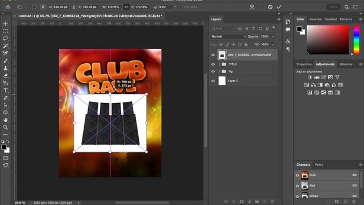The image size is (364, 205).
Task: Open the Comments panel icon
Action: (x=288, y=30)
